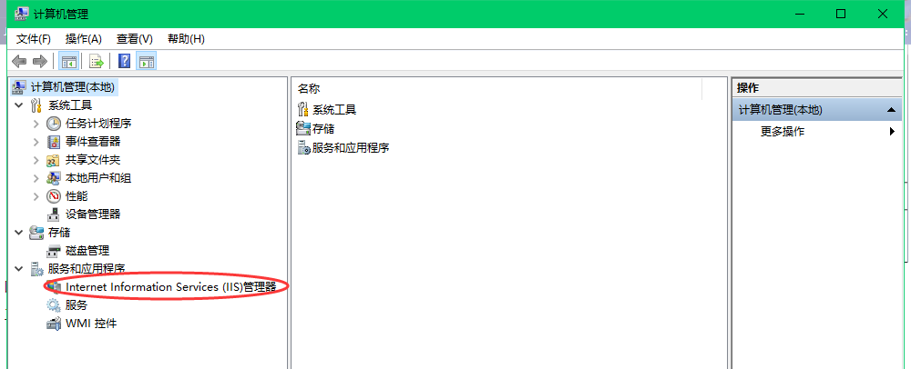Viewport: 911px width, 369px height.
Task: Select the WMI 控件 tree item
Action: point(91,324)
